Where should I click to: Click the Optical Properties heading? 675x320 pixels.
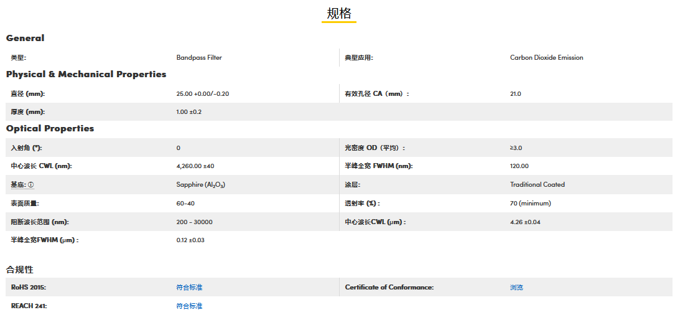[x=50, y=128]
